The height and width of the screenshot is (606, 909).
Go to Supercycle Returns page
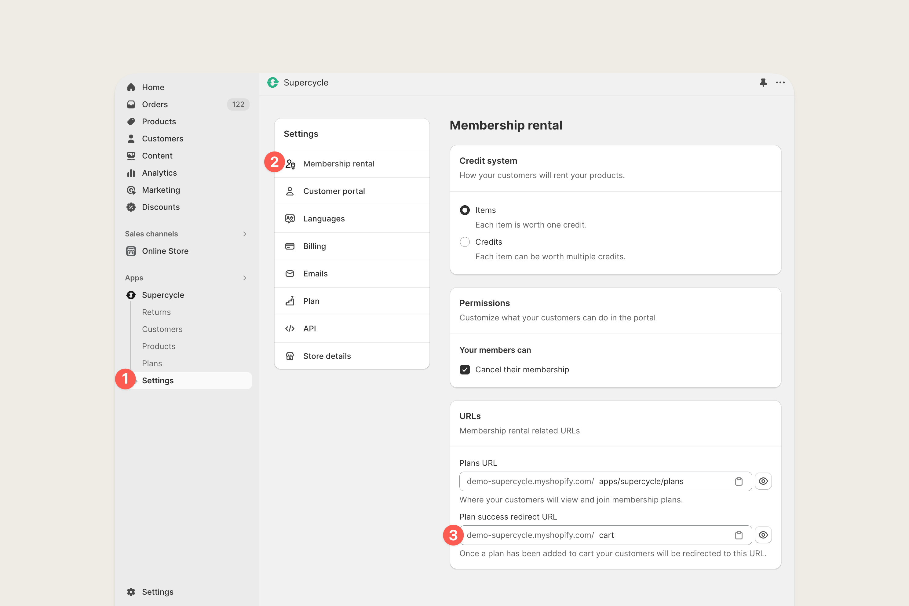click(x=156, y=312)
